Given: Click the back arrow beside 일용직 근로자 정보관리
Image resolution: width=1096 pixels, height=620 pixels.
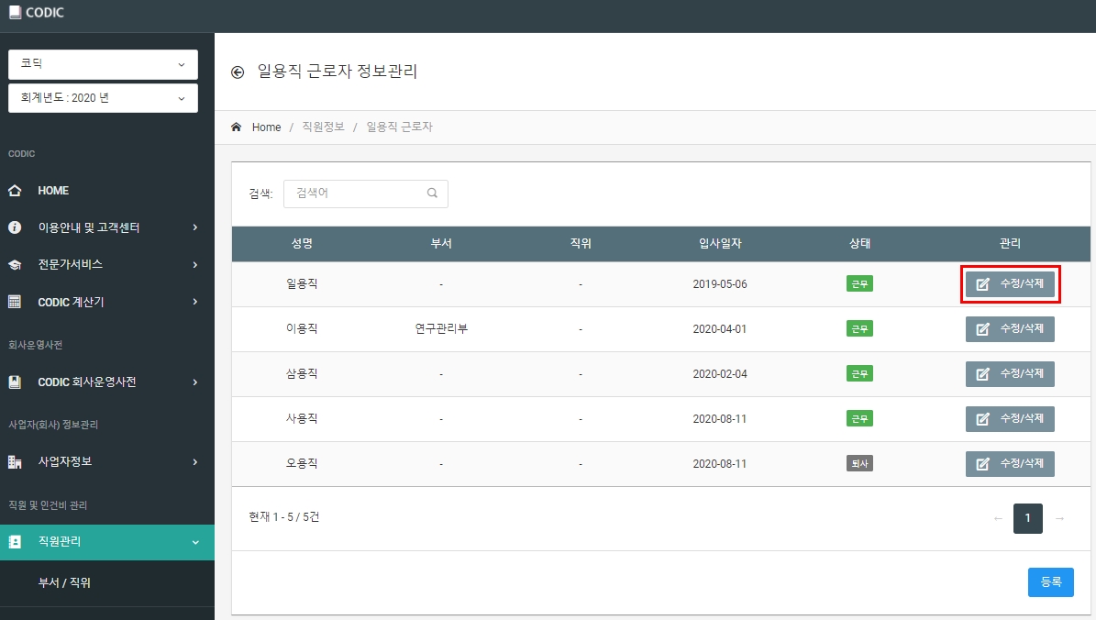Looking at the screenshot, I should (x=238, y=72).
